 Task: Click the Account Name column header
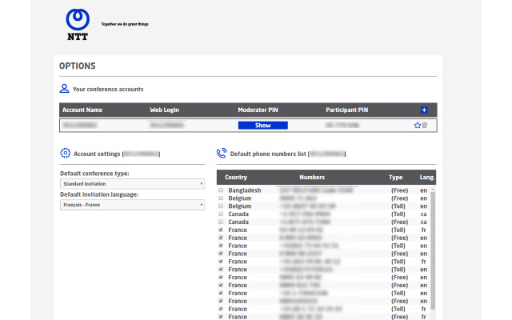coord(82,110)
